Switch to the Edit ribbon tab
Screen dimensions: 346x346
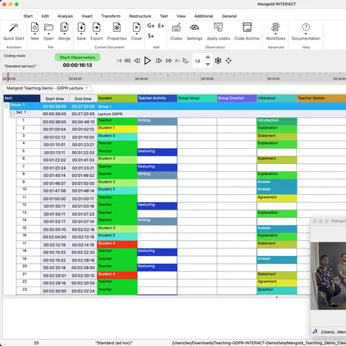point(45,16)
